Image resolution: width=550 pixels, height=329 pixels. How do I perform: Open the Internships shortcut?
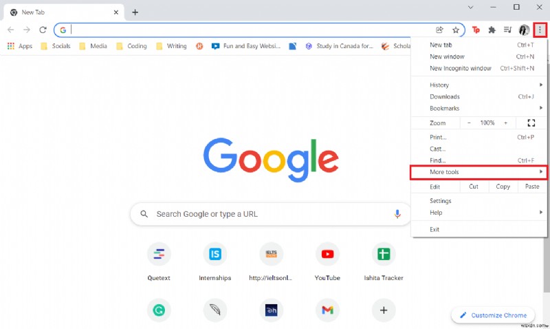pos(215,262)
